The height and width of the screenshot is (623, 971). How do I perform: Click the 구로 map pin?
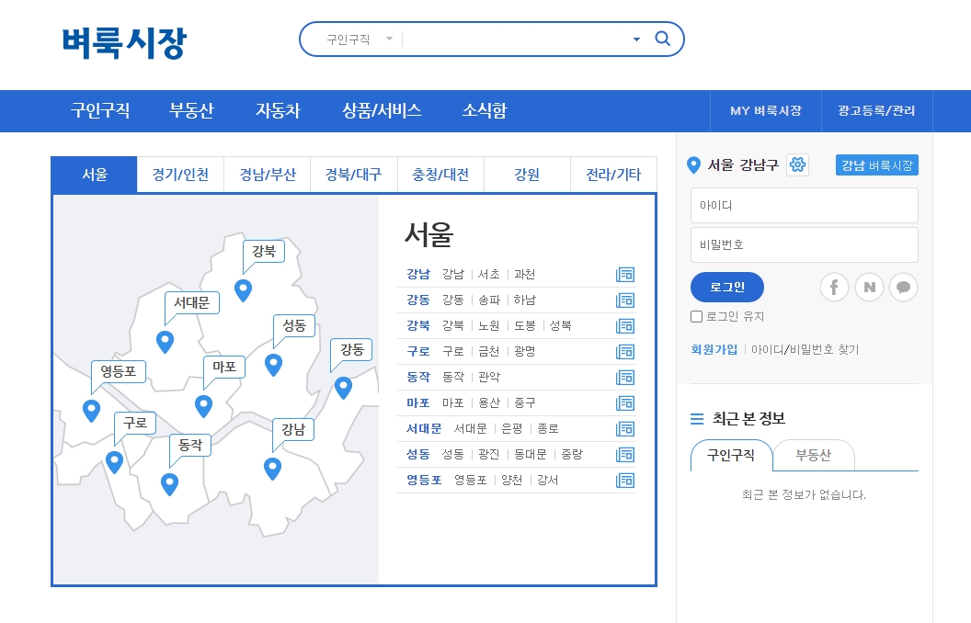point(115,462)
